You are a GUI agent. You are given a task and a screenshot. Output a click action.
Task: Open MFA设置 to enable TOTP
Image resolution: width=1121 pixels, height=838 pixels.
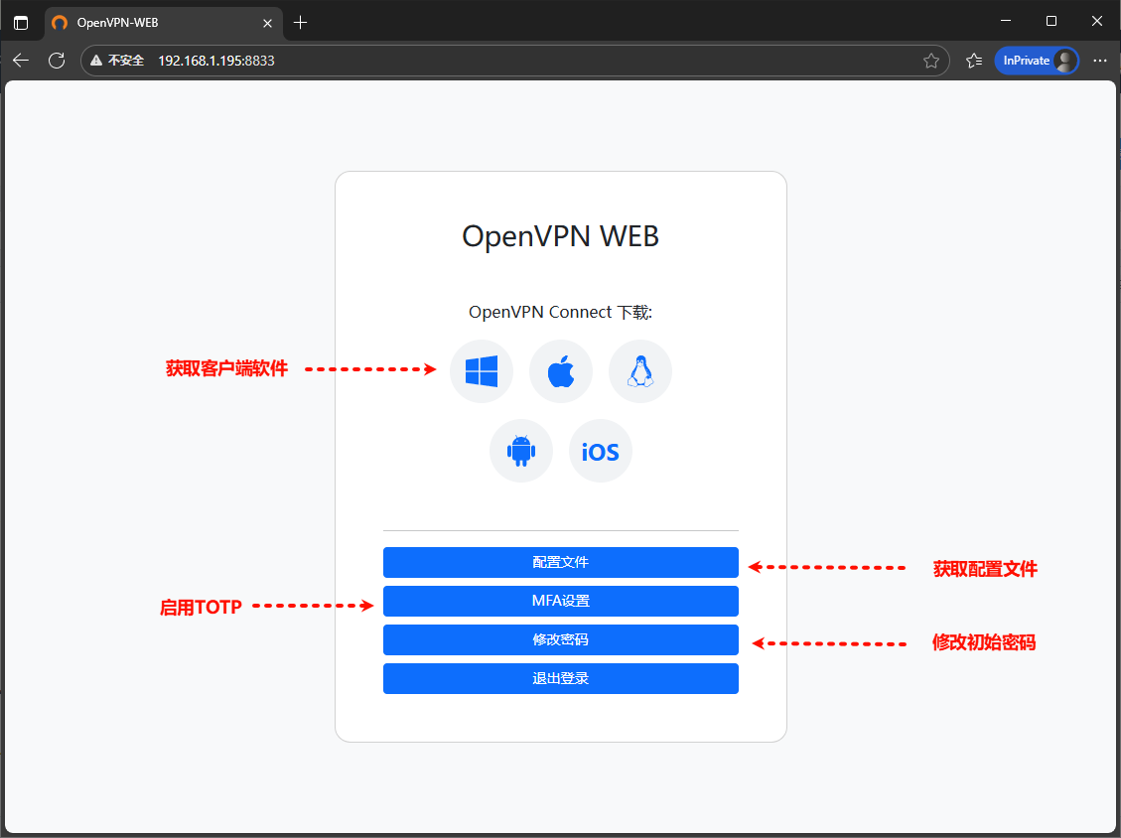click(x=560, y=601)
